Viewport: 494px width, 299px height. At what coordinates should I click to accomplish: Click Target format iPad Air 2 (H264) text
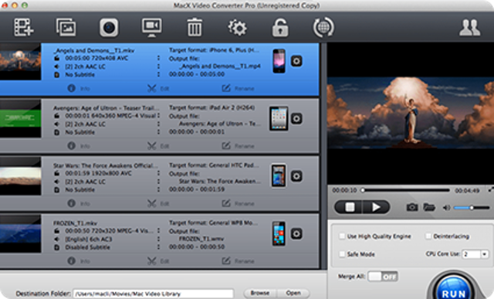(211, 107)
